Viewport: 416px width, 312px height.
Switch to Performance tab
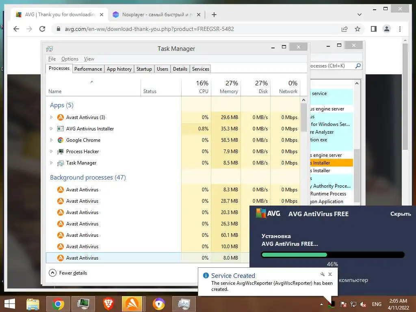pyautogui.click(x=88, y=69)
